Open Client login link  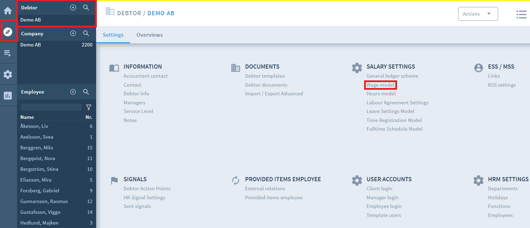379,188
